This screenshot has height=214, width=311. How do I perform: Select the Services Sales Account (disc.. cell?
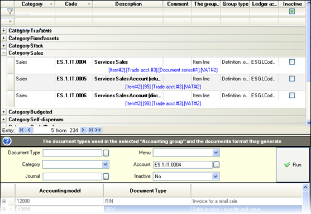coord(128,96)
